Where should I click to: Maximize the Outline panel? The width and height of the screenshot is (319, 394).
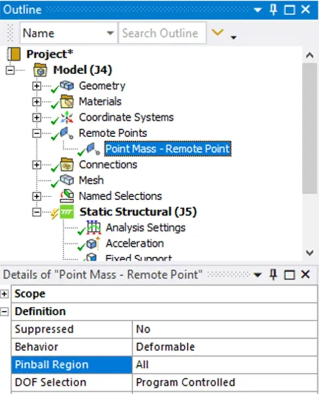290,10
